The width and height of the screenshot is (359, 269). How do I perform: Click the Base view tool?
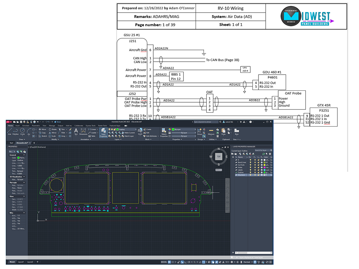237,132
